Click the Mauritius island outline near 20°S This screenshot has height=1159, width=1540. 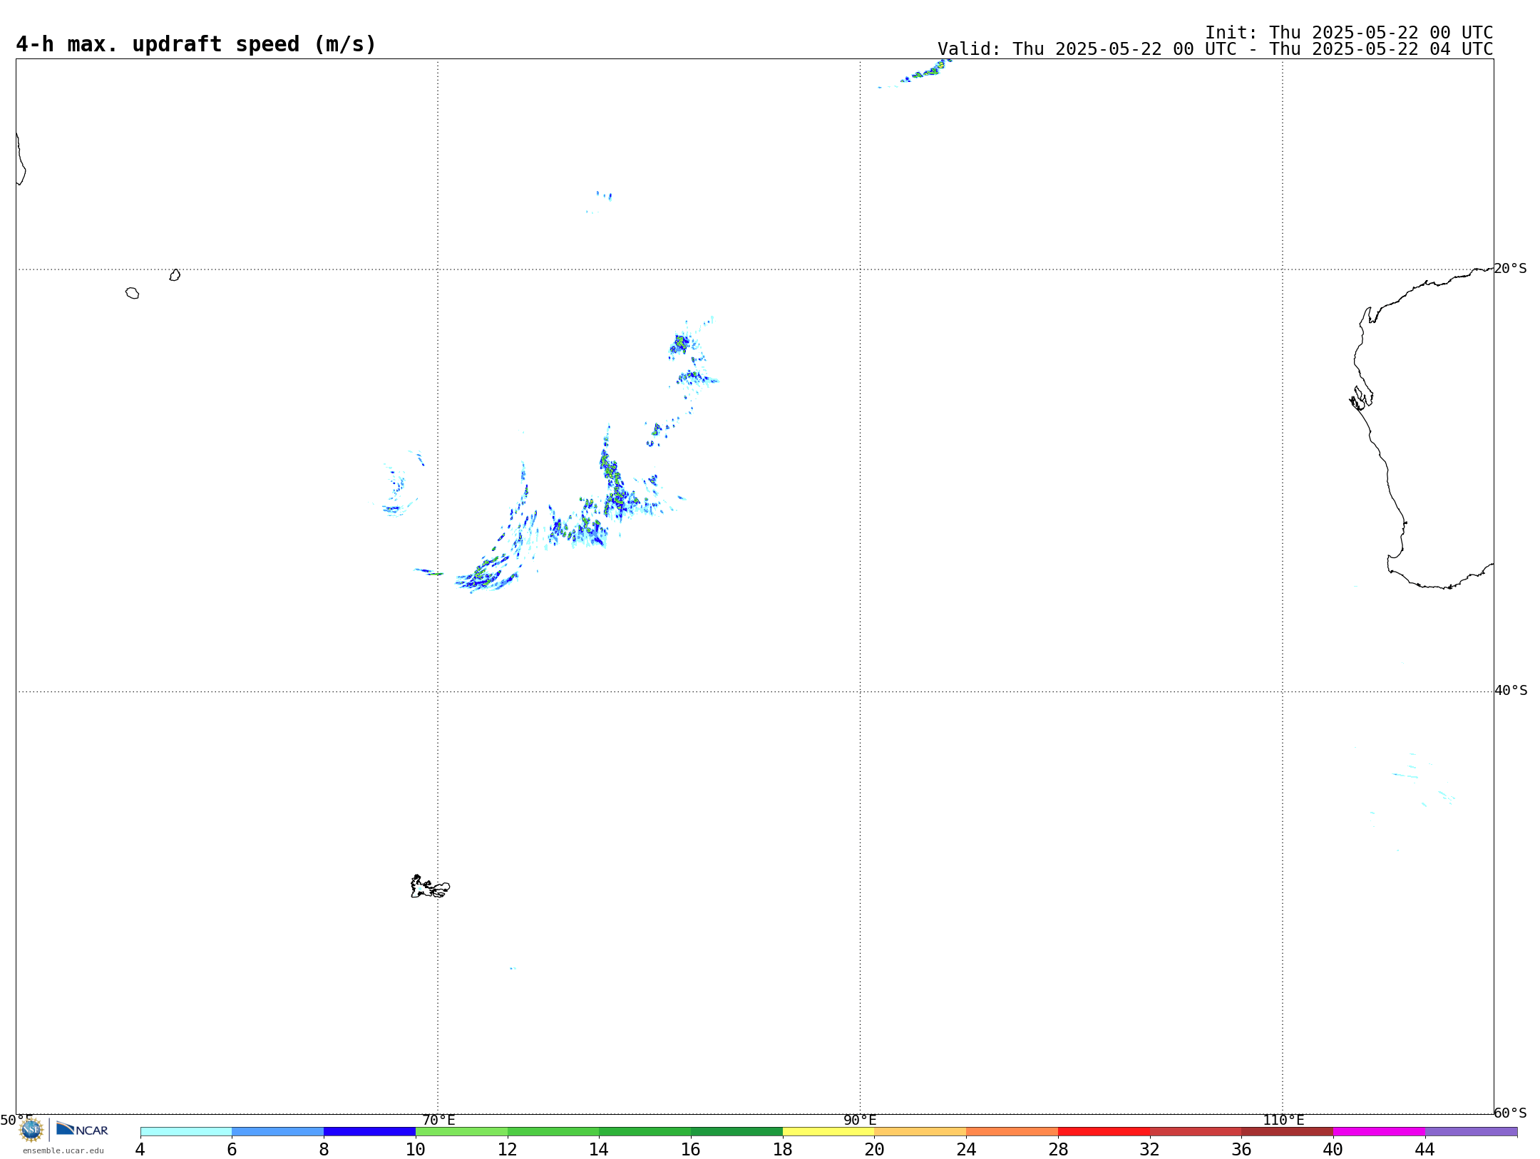(175, 275)
